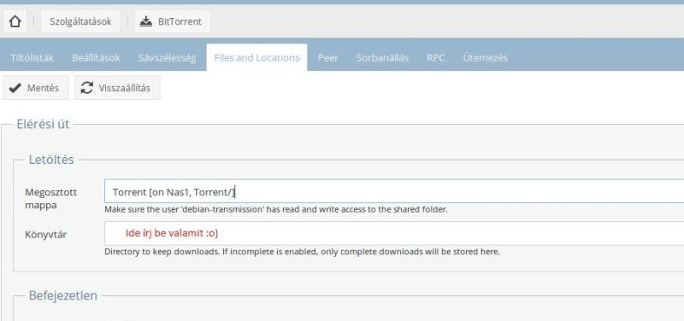684x321 pixels.
Task: Switch to the Beállítások tab
Action: point(96,57)
